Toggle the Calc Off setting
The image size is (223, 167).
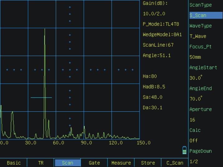coord(206,141)
